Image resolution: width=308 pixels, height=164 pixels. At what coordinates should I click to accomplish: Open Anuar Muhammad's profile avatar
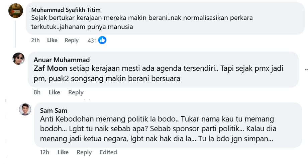coord(19,59)
